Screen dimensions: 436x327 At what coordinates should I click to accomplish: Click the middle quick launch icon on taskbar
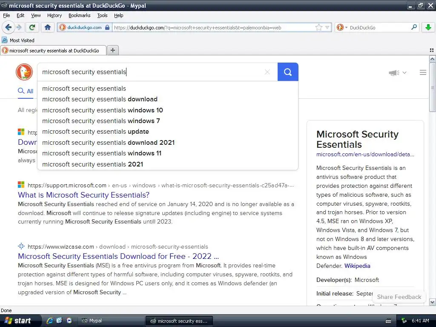[60, 321]
